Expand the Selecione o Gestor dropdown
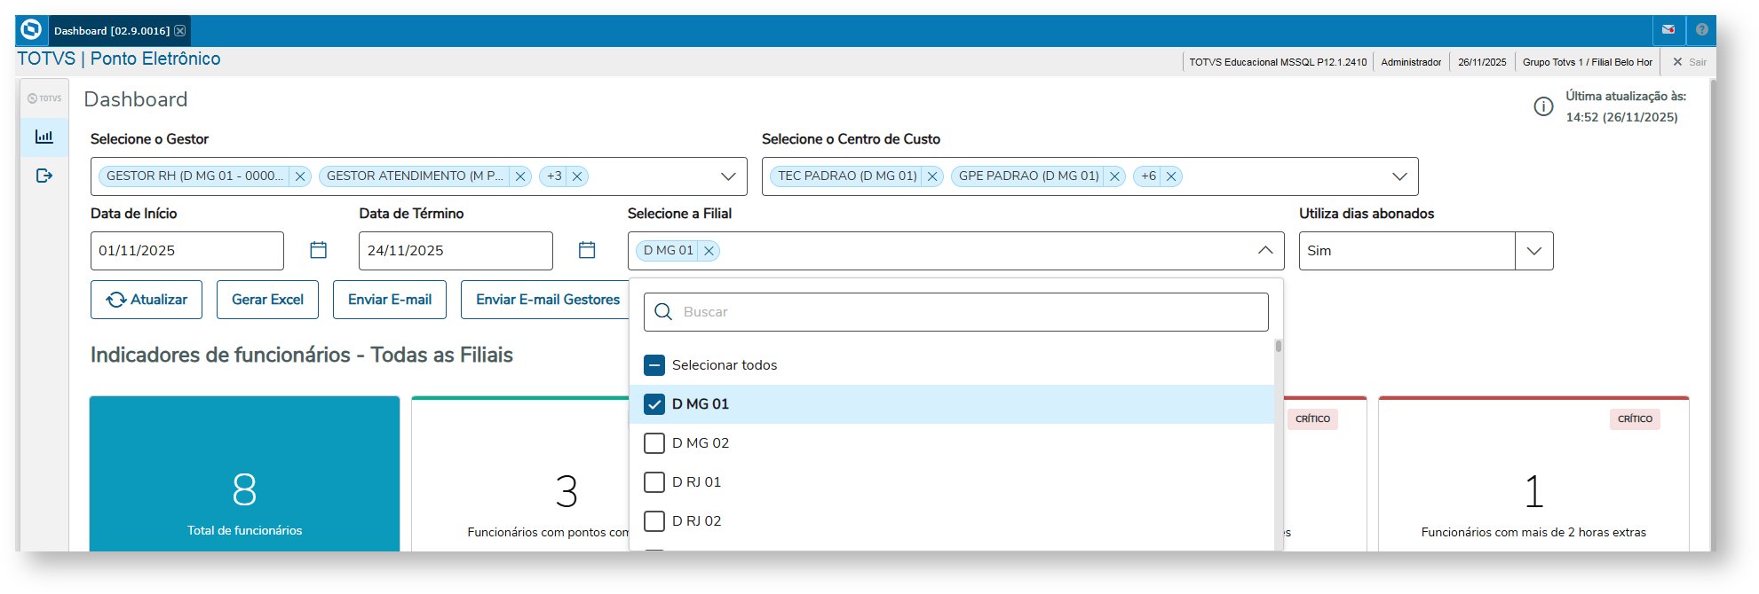 pos(728,176)
